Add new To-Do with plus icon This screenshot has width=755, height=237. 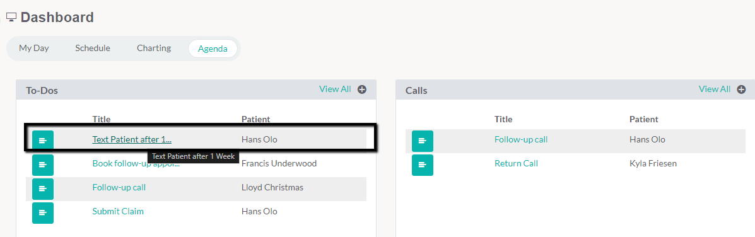click(361, 90)
